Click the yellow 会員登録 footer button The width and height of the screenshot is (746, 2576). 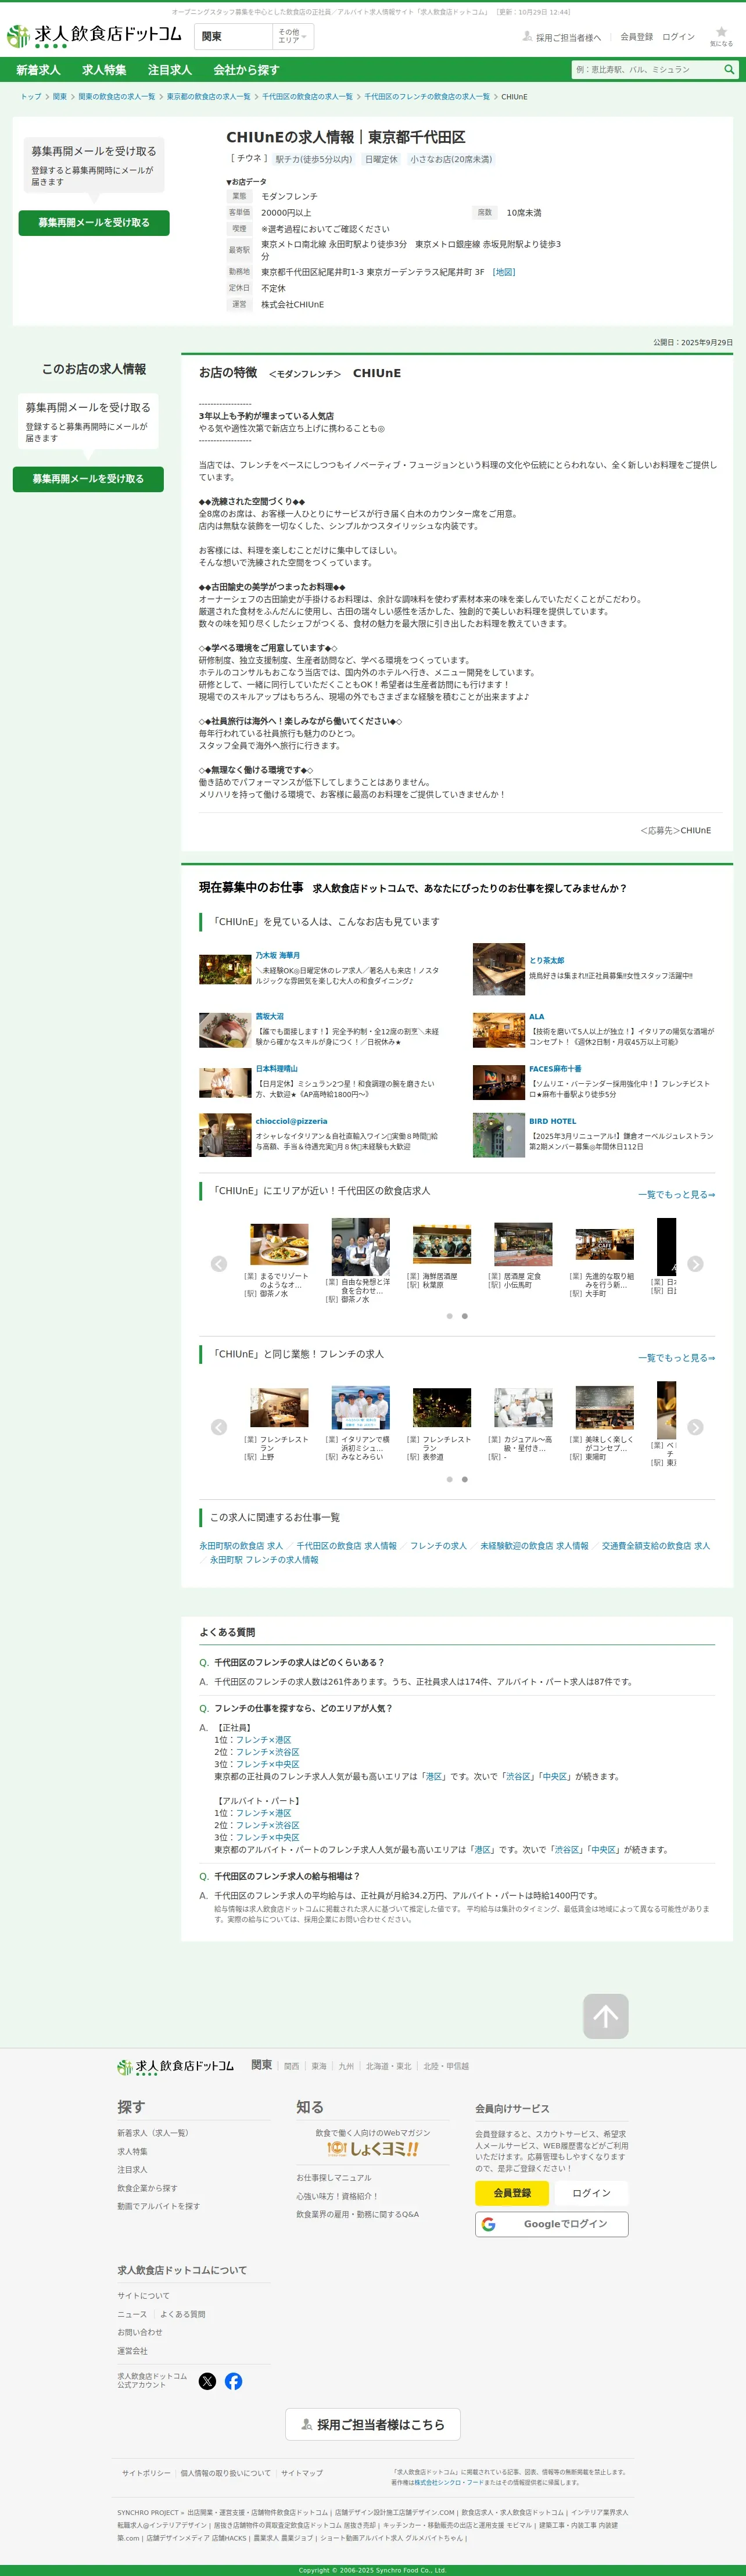point(512,2193)
